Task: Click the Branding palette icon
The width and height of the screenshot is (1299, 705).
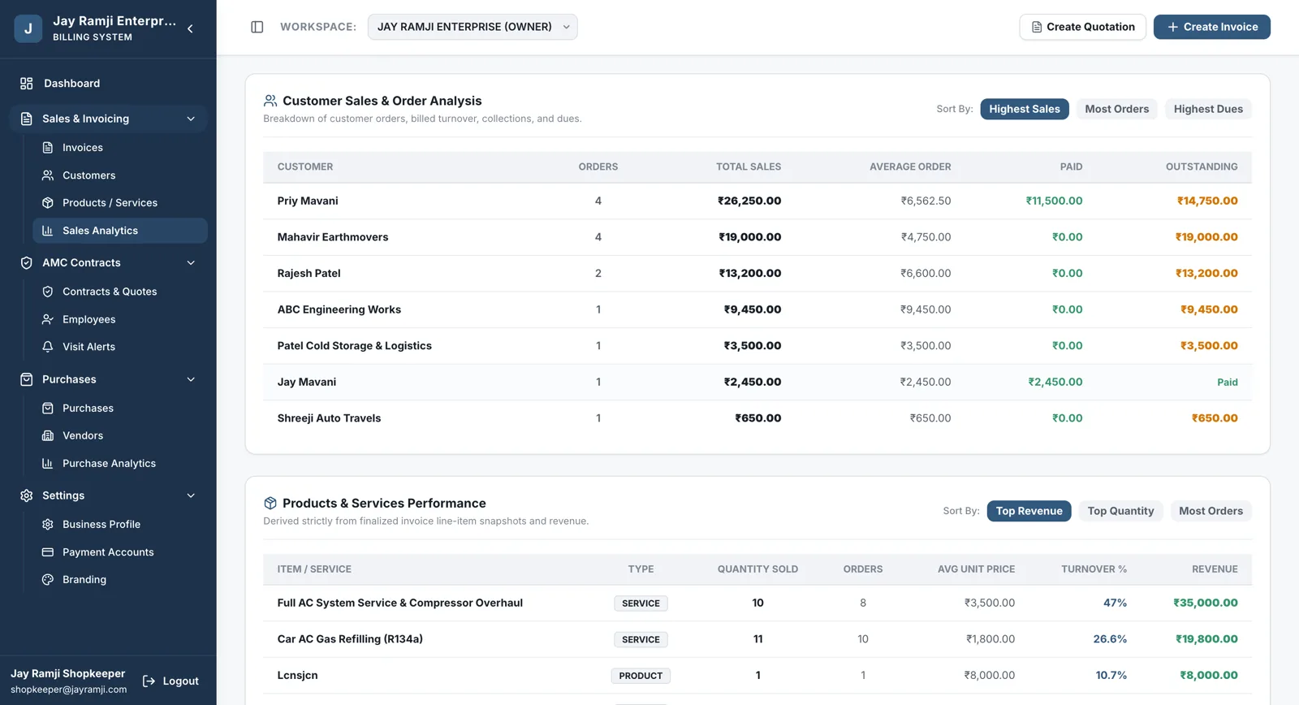Action: (x=48, y=580)
